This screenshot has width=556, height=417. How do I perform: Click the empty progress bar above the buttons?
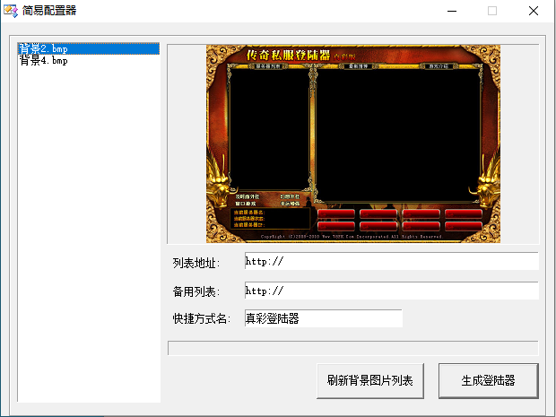point(352,347)
